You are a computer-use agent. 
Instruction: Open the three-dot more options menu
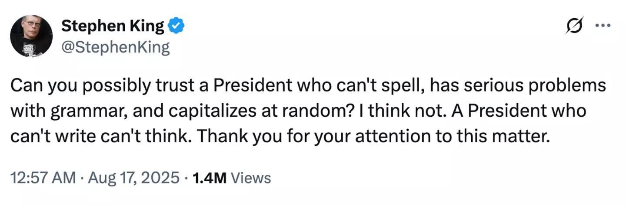tap(603, 26)
